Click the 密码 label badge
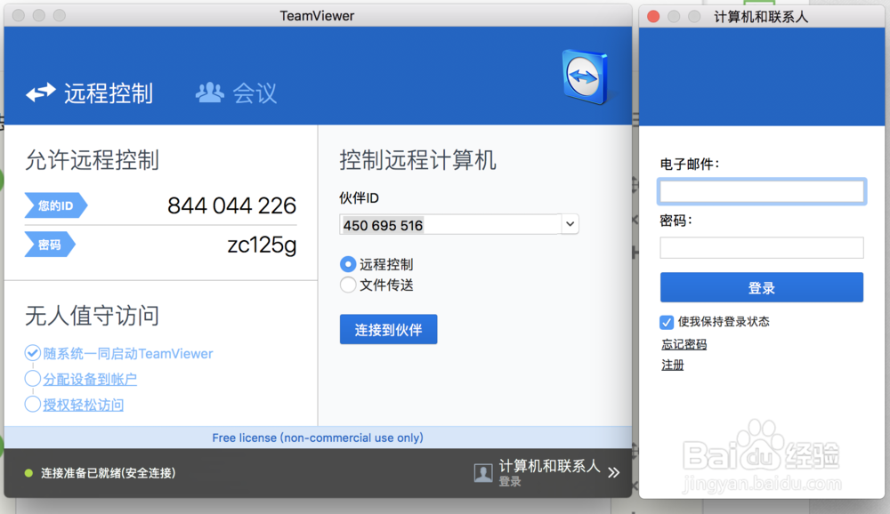 pyautogui.click(x=50, y=245)
